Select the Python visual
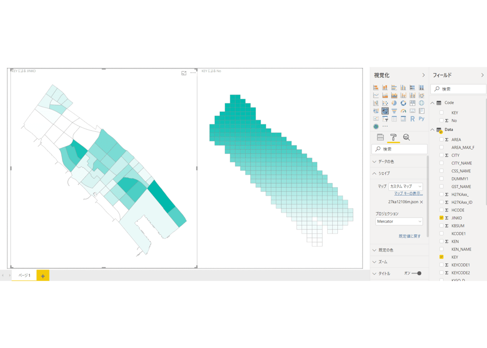 (422, 119)
